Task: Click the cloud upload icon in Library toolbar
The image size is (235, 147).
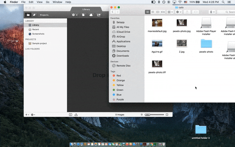Action: [91, 15]
